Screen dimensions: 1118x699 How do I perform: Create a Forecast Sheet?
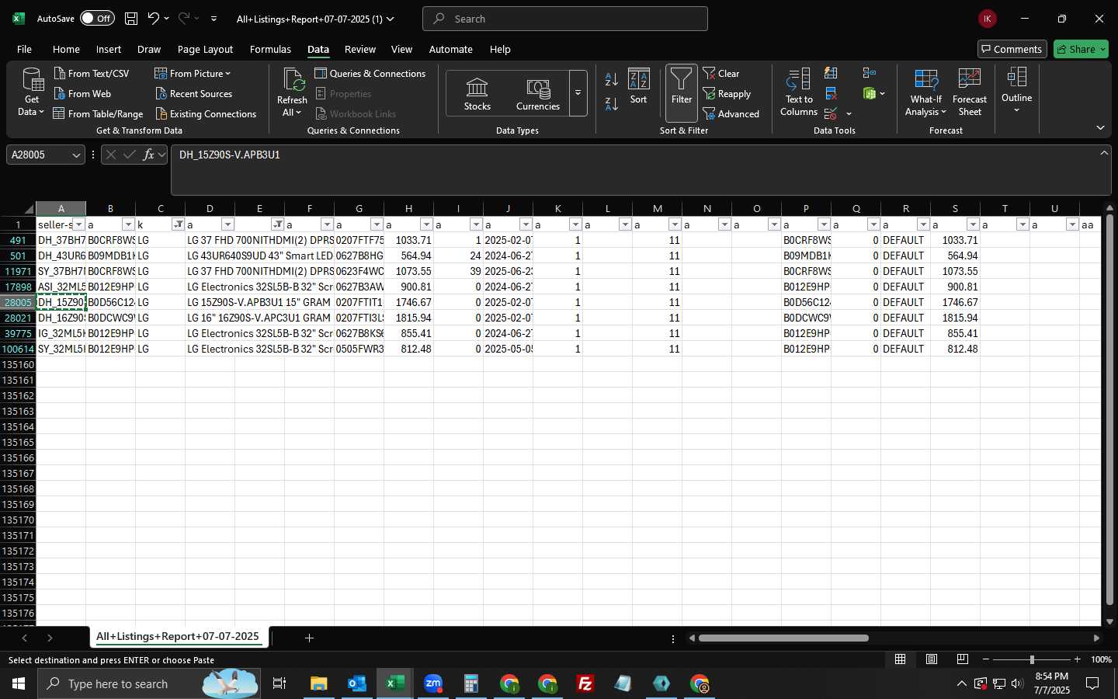[x=969, y=92]
